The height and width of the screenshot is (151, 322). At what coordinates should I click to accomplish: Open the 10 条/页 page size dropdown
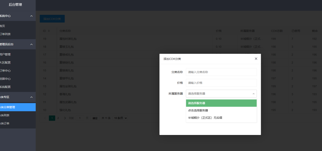(120, 118)
